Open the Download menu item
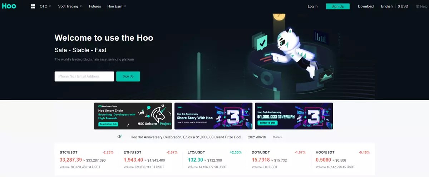Image resolution: width=429 pixels, height=177 pixels. (x=366, y=6)
